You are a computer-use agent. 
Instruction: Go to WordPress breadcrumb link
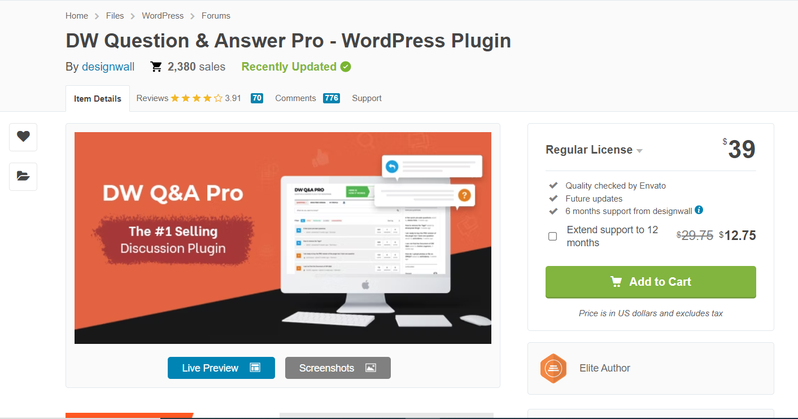163,16
